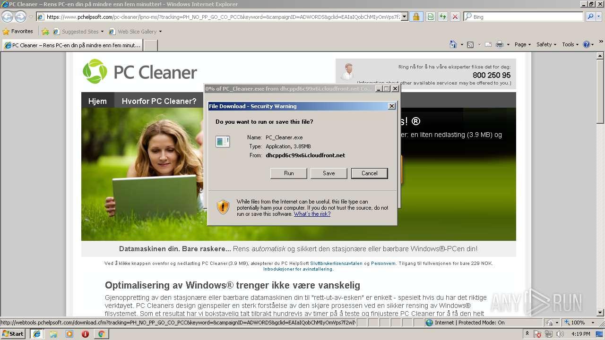The width and height of the screenshot is (605, 340).
Task: Expand the Suggested Sites dropdown
Action: (102, 32)
